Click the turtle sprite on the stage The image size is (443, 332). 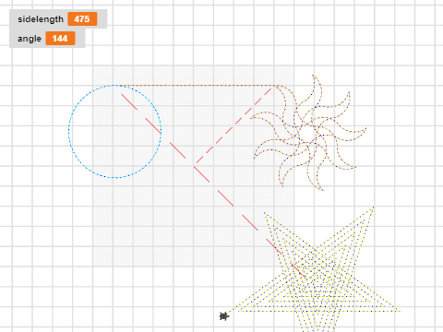pyautogui.click(x=224, y=315)
